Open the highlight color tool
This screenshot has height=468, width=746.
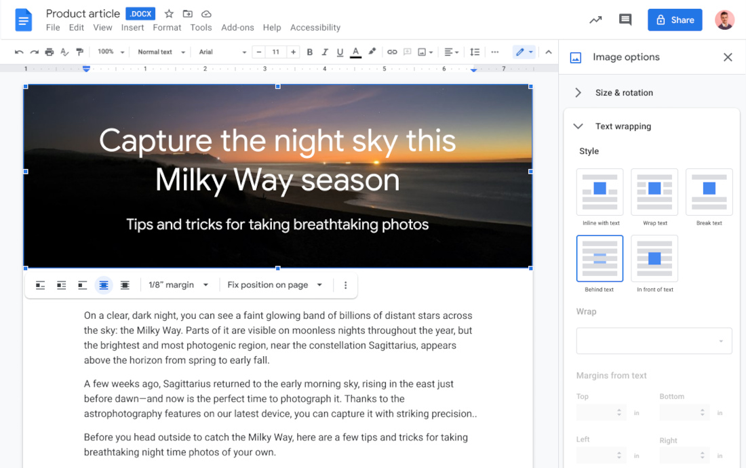click(372, 52)
